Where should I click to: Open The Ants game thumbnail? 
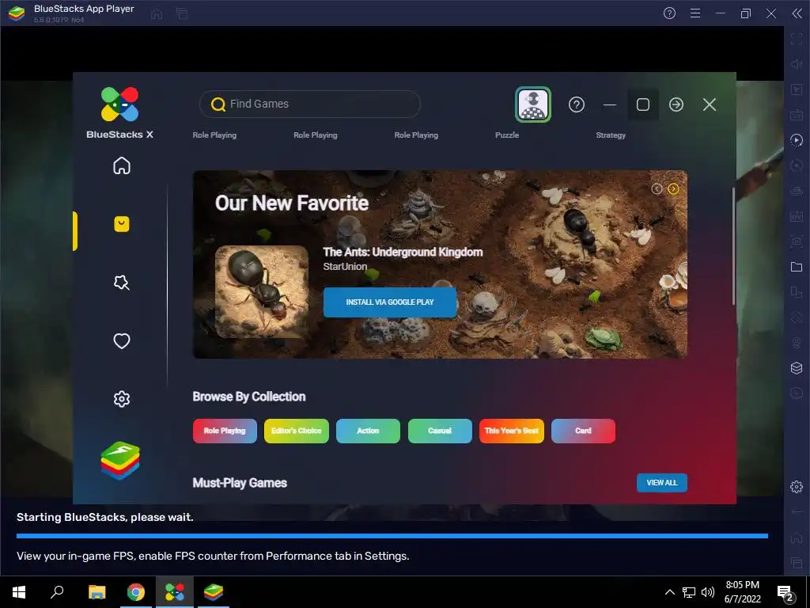coord(262,291)
